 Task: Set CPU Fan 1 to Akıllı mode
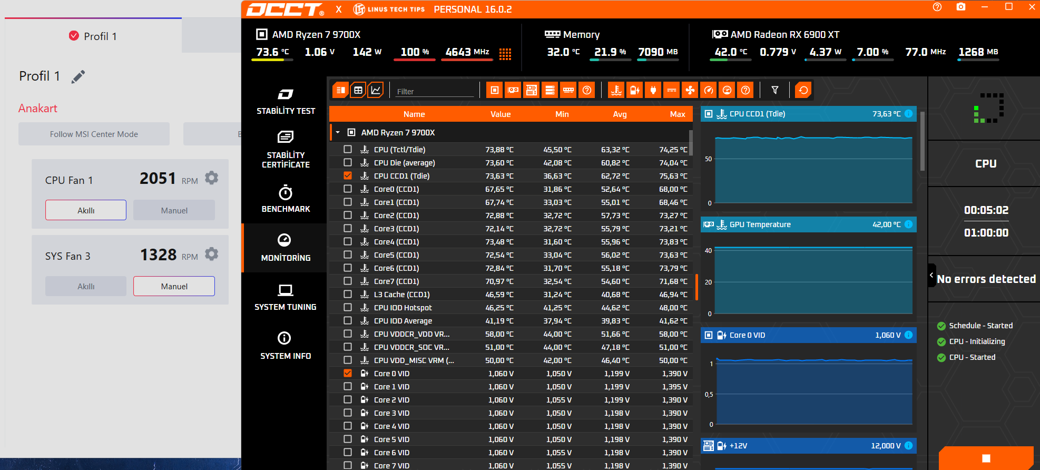(x=86, y=210)
